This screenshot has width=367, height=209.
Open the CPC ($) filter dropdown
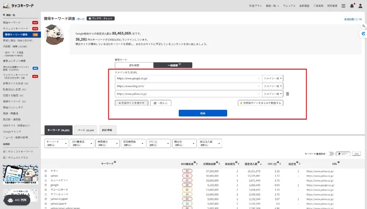pos(159,143)
